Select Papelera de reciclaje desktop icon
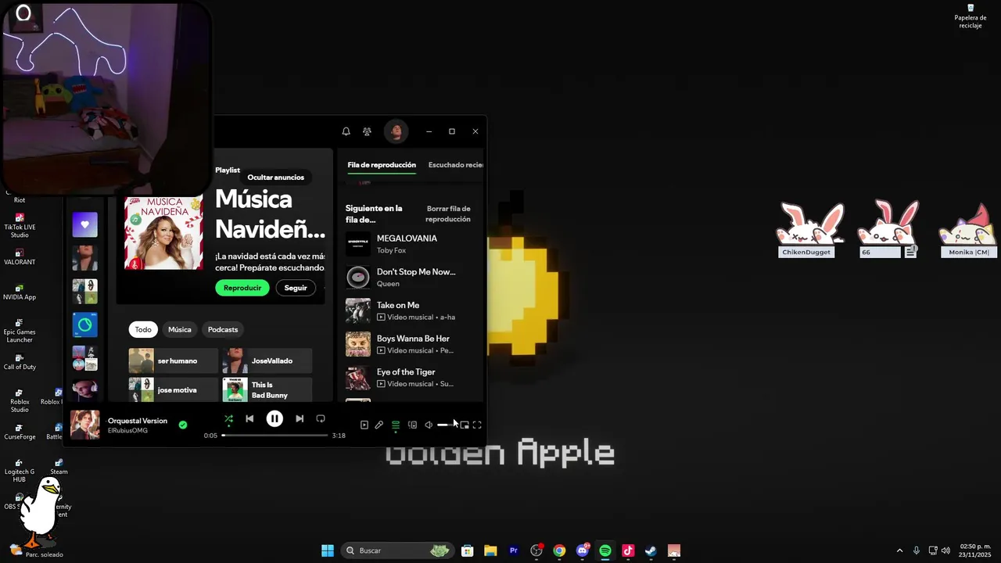Viewport: 1001px width, 563px height. pos(971,16)
